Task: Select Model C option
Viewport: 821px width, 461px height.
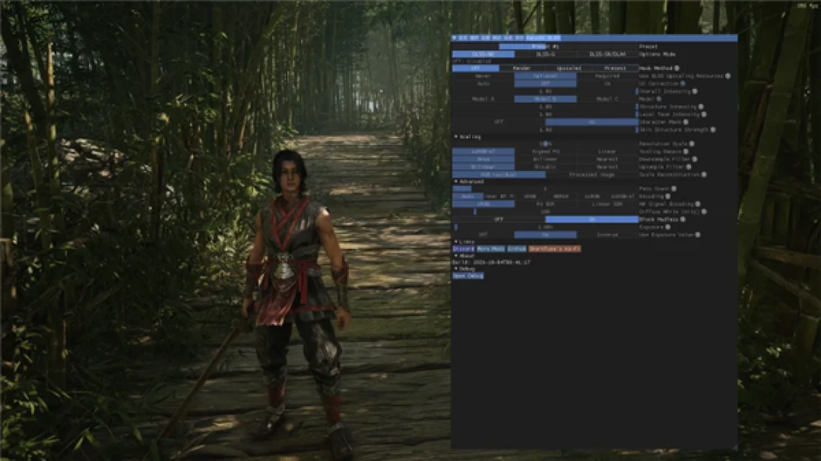Action: 607,99
